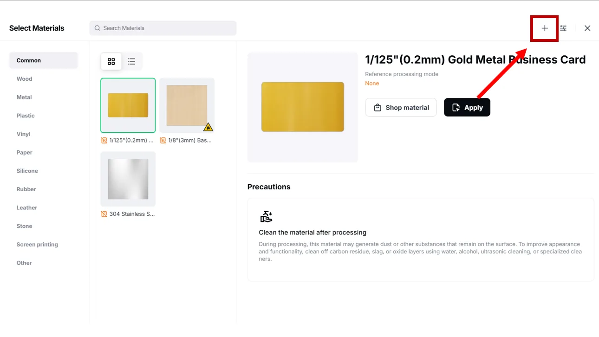Screen dimensions: 599x337
Task: Click the hand-washing precaution icon
Action: click(x=266, y=217)
